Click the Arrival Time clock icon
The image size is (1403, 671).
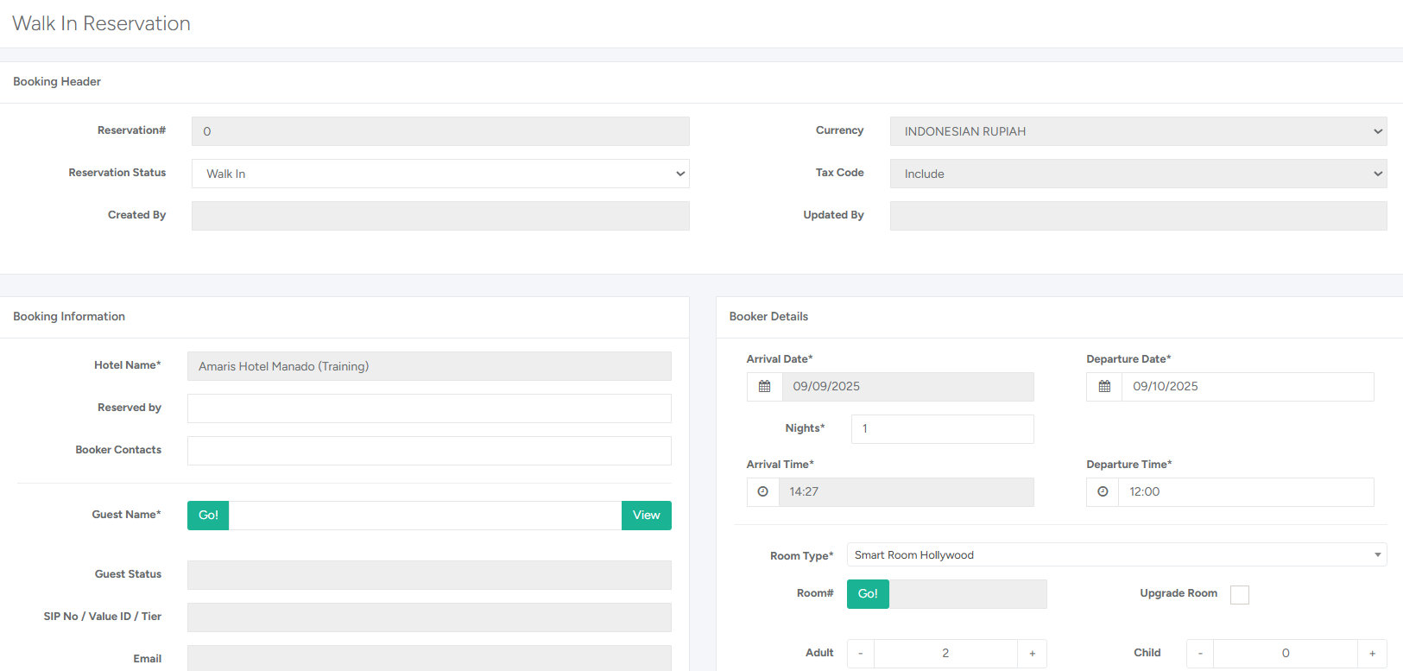(x=763, y=492)
